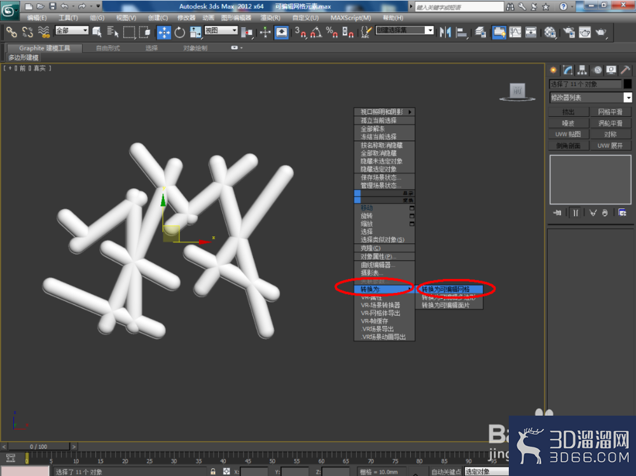Open the Utilities hammer panel tab
The height and width of the screenshot is (476, 636).
click(x=625, y=70)
